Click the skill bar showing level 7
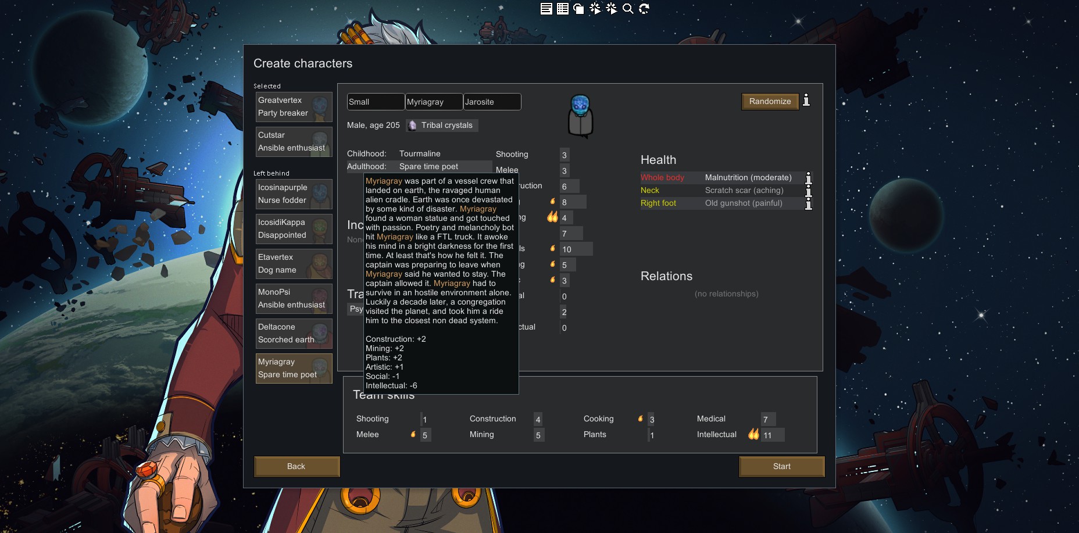 tap(571, 234)
